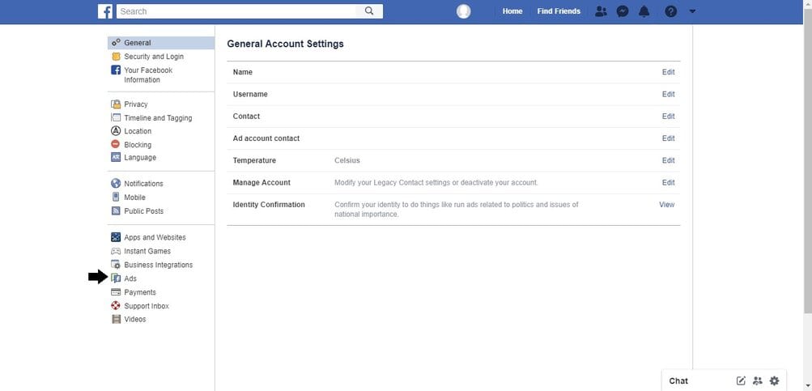Click the profile avatar in top bar
The height and width of the screenshot is (391, 812).
(463, 11)
